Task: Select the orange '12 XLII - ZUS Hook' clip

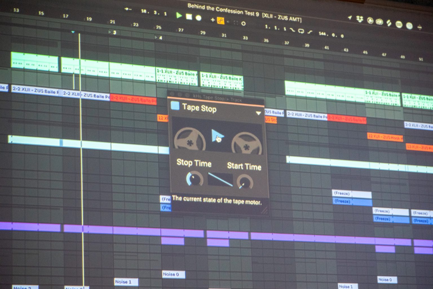Action: point(385,137)
